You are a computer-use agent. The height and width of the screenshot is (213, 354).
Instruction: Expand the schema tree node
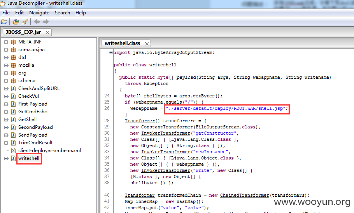(x=6, y=81)
